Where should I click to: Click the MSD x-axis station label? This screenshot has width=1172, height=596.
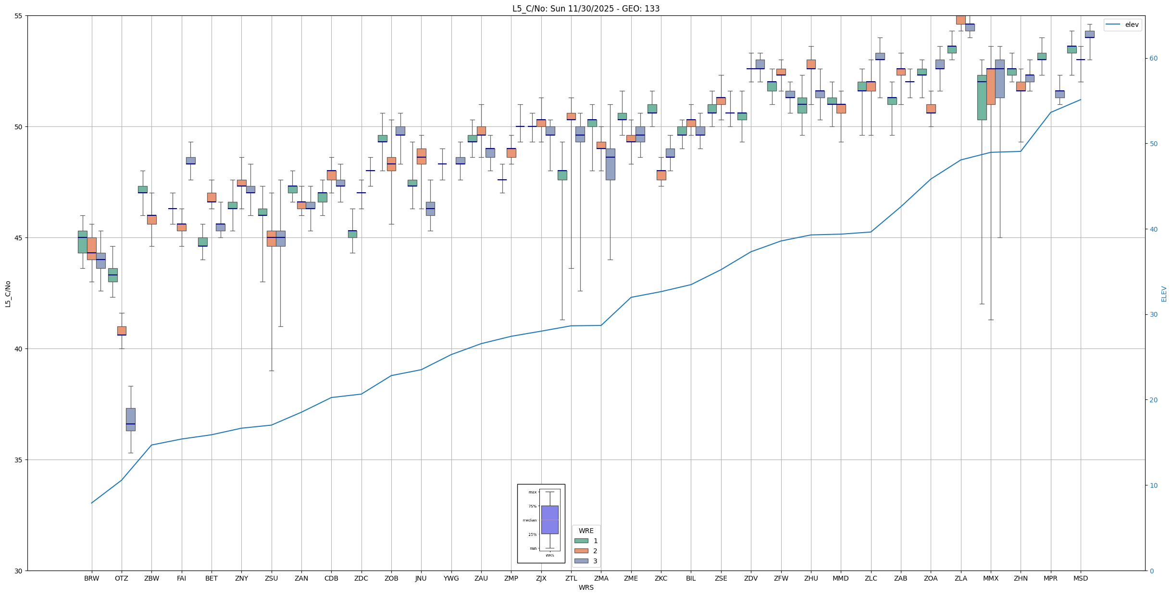(1080, 578)
